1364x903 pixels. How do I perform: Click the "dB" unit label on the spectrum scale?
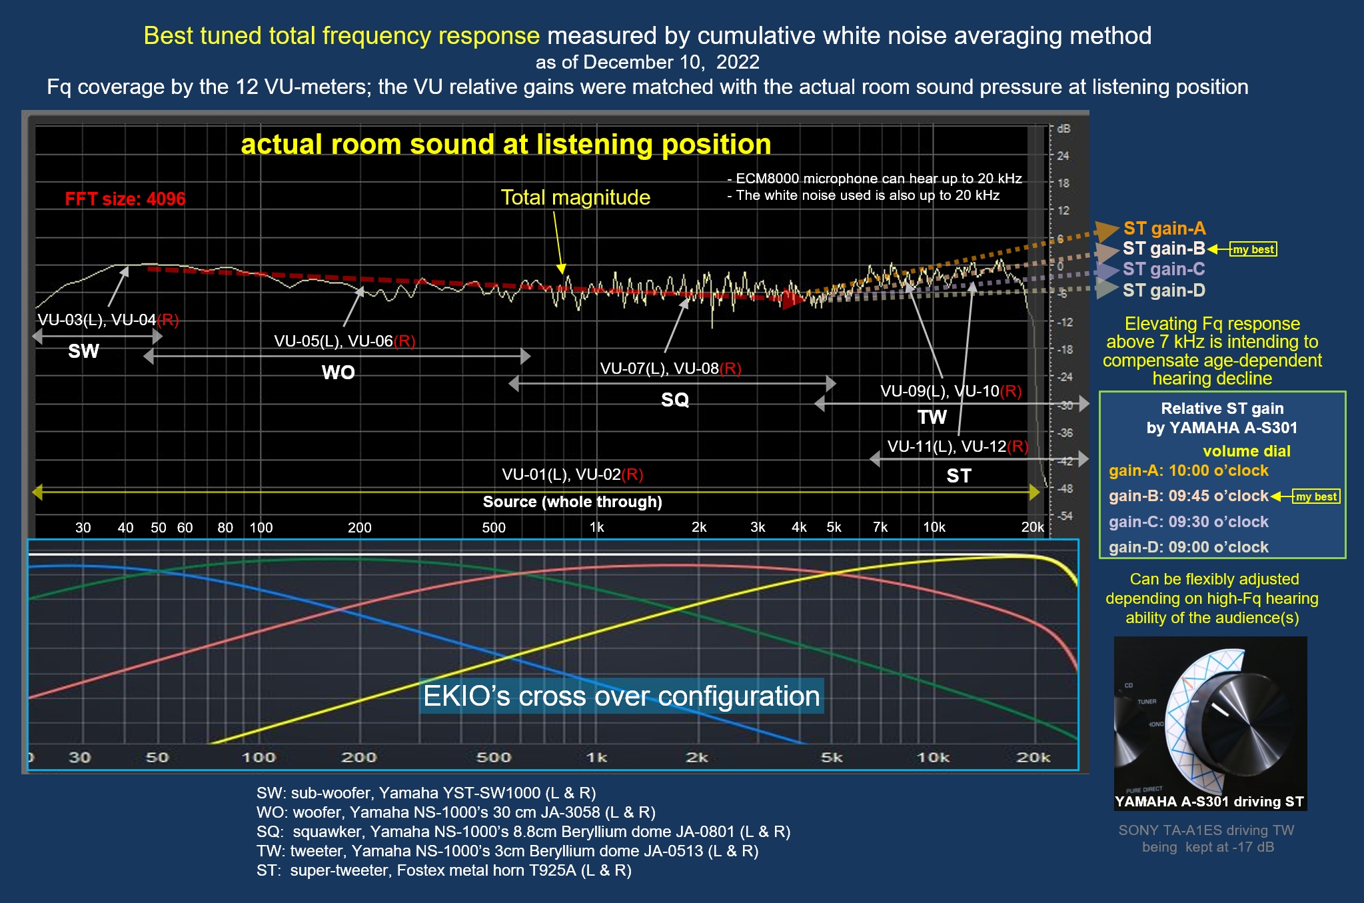click(x=1063, y=129)
